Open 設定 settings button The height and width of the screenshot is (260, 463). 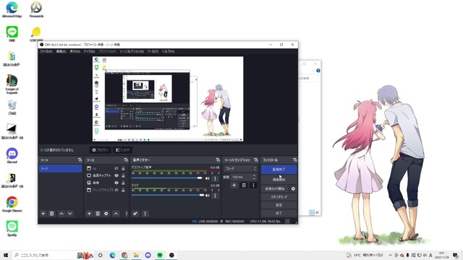click(279, 205)
